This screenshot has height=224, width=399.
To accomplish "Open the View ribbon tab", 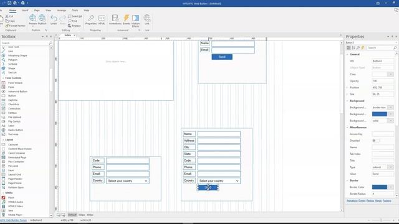I will 48,11.
